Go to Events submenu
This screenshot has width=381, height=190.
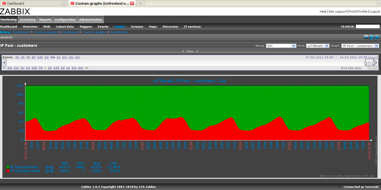(103, 26)
